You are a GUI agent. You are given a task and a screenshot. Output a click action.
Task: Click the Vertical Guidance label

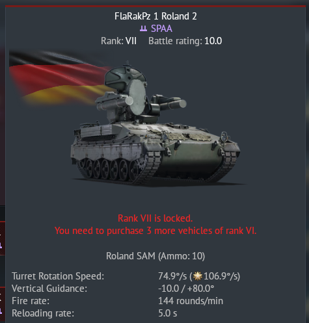(49, 289)
